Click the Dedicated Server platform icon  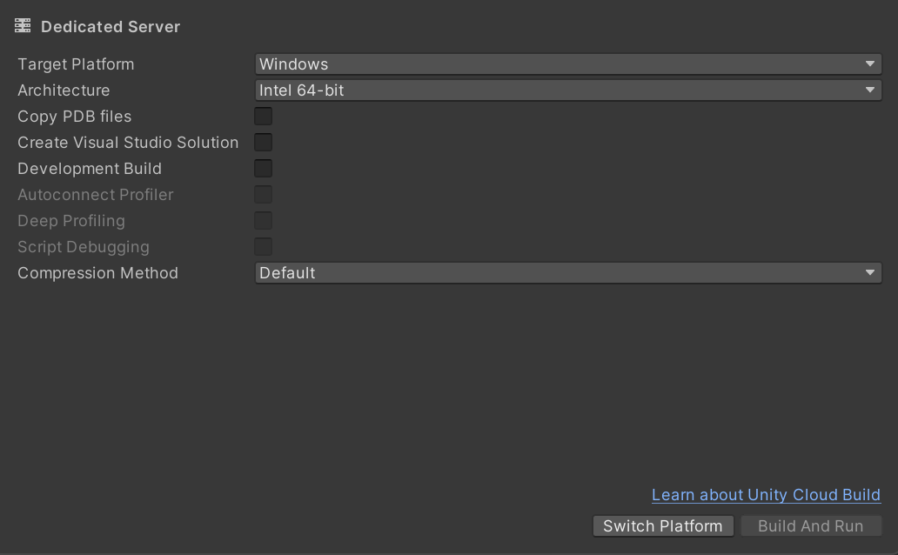(23, 26)
